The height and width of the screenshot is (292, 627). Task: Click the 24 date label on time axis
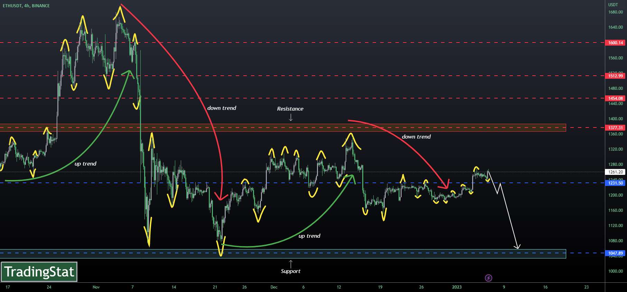click(x=49, y=287)
